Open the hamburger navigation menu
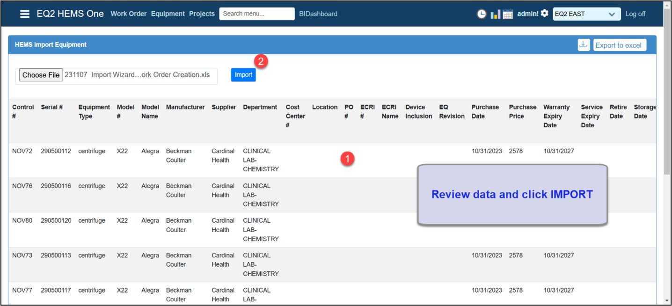Image resolution: width=672 pixels, height=306 pixels. click(25, 14)
